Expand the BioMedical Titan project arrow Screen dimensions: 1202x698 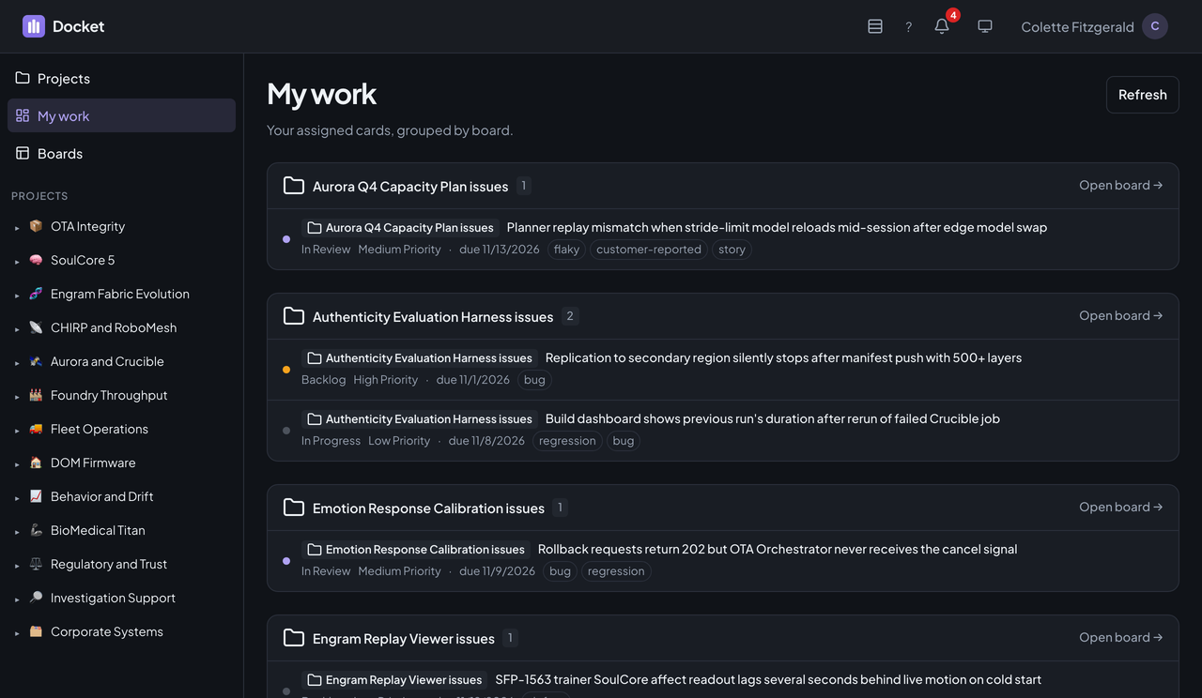click(17, 531)
